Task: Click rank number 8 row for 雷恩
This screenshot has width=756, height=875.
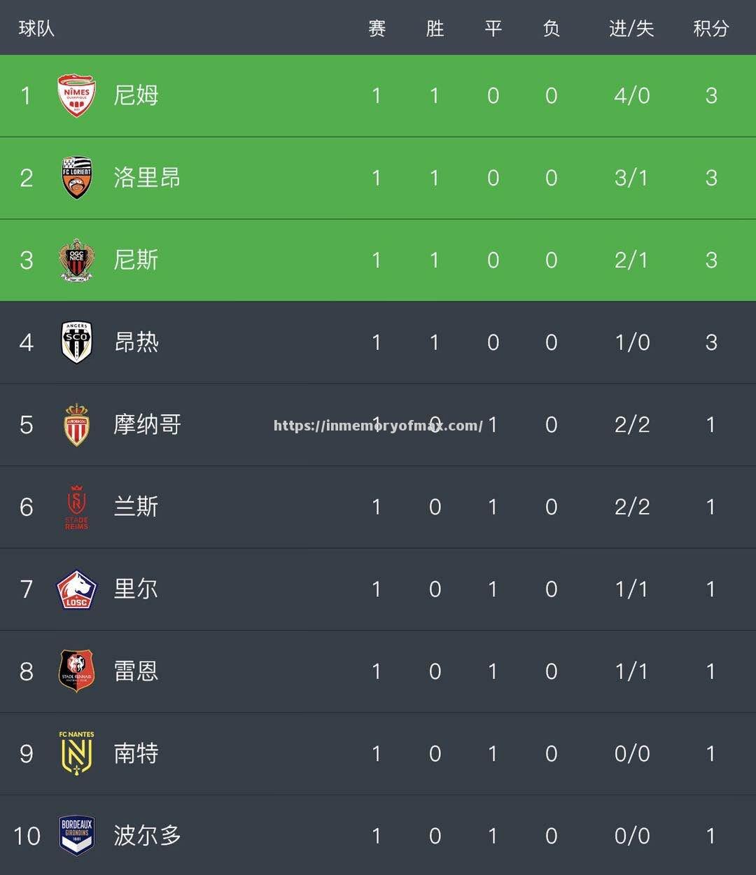Action: [x=27, y=672]
